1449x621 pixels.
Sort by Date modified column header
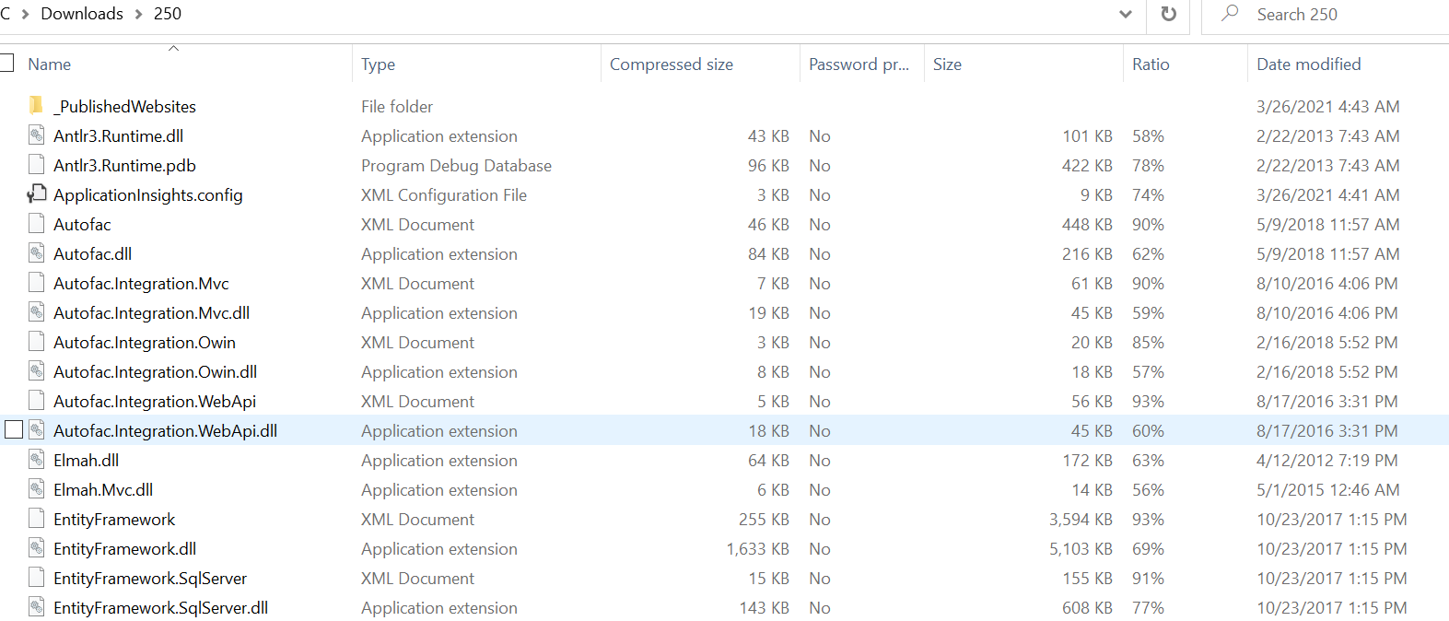1308,64
